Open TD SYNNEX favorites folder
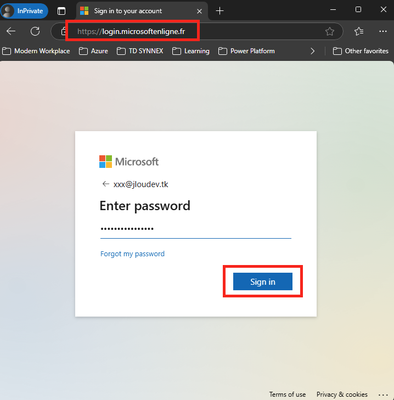 (x=140, y=51)
